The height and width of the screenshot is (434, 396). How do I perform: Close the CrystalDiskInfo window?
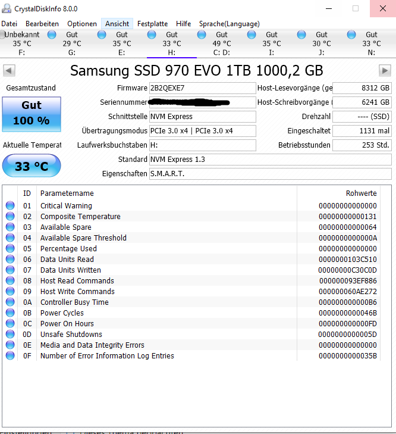tap(383, 8)
